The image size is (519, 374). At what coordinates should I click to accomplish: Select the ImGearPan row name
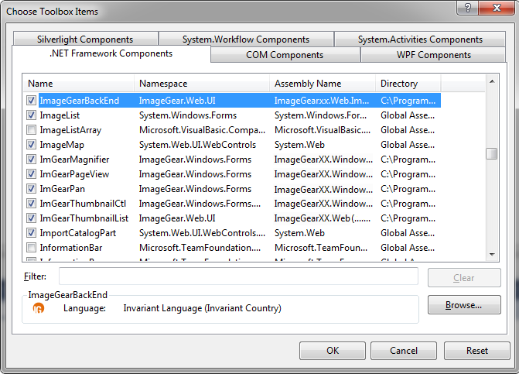(62, 189)
